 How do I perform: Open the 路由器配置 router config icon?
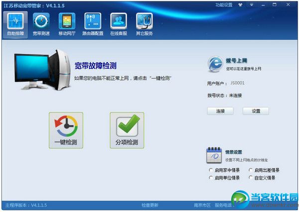(93, 25)
